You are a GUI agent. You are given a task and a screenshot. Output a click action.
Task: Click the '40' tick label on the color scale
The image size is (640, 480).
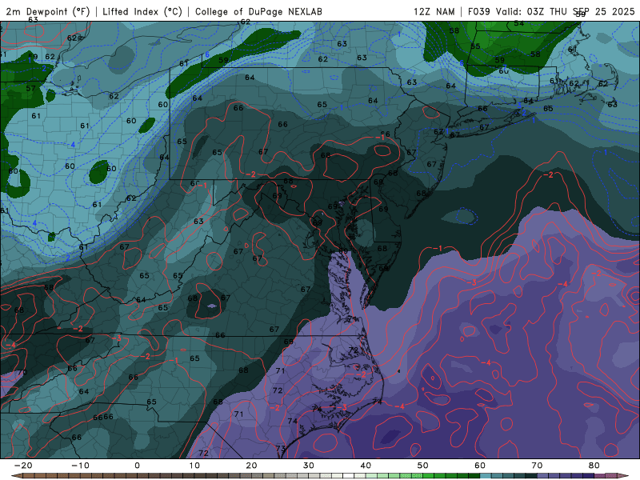click(366, 466)
